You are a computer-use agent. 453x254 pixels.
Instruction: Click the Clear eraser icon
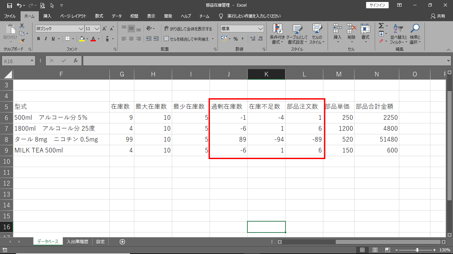pos(381,41)
